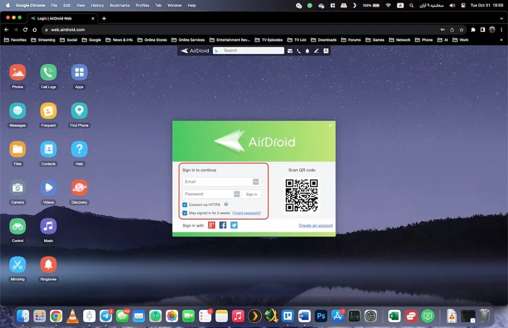Sign in with the Twitter icon
This screenshot has height=328, width=508.
[234, 225]
